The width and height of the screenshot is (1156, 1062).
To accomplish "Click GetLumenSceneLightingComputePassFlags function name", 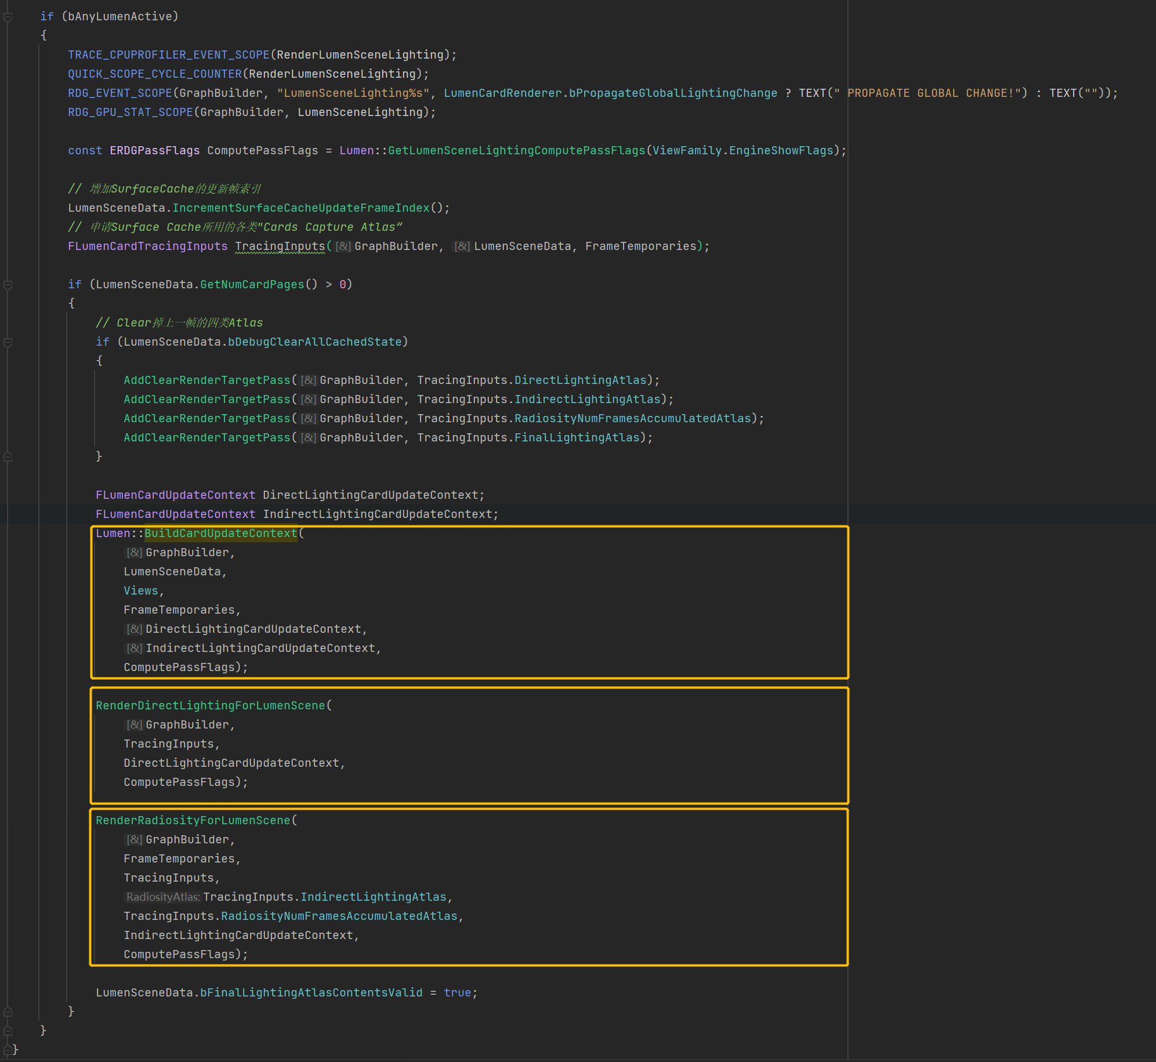I will [516, 151].
